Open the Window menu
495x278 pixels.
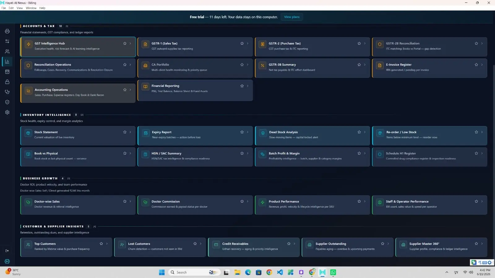(x=31, y=8)
